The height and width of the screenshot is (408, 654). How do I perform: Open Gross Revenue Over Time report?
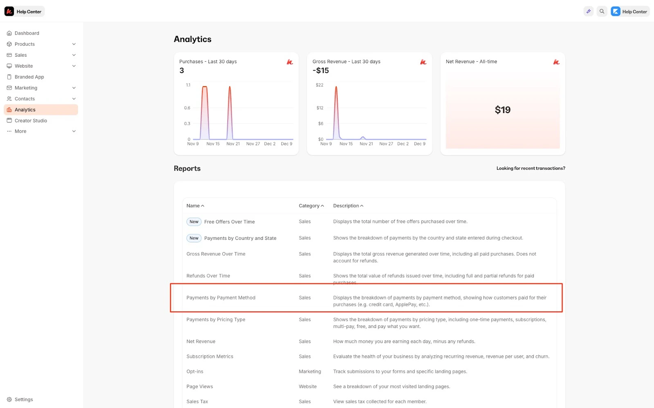(x=216, y=254)
